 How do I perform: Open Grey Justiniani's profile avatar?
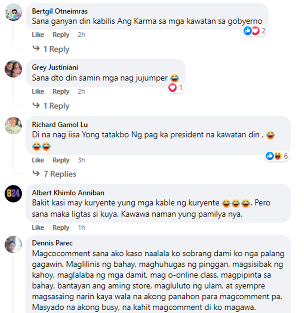(13, 69)
